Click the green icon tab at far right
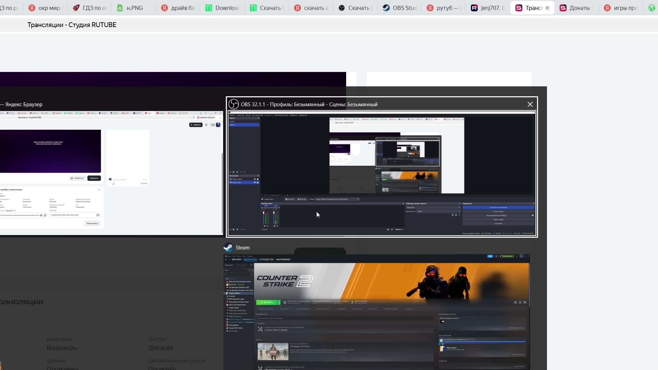Screen dimensions: 658x370 [651, 8]
